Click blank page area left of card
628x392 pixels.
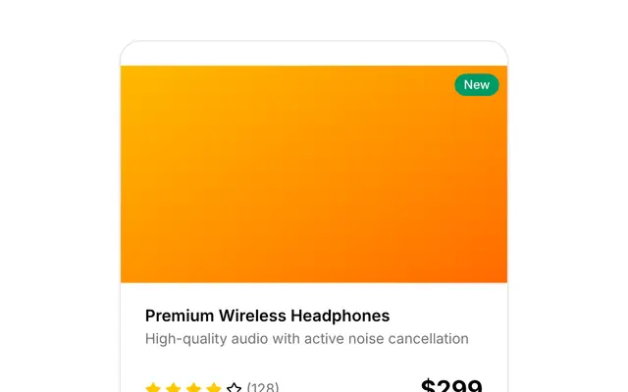(x=60, y=200)
